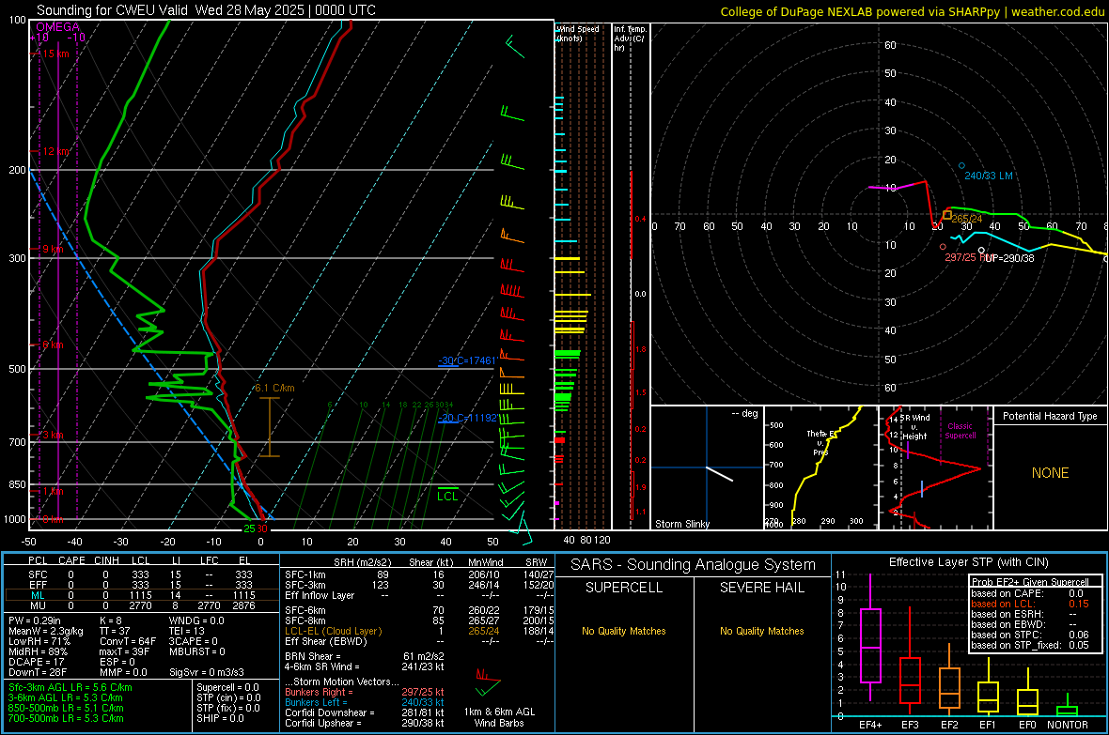Click 'No Quality Matches' under SUPERCELL
The width and height of the screenshot is (1109, 735).
(624, 631)
